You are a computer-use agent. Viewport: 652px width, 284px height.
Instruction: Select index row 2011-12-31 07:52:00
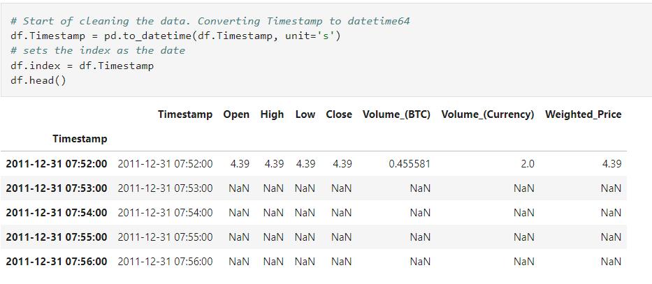point(57,164)
